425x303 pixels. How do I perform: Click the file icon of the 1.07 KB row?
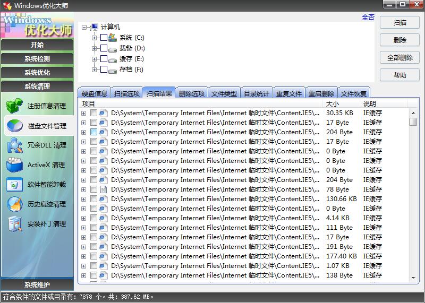coord(103,266)
